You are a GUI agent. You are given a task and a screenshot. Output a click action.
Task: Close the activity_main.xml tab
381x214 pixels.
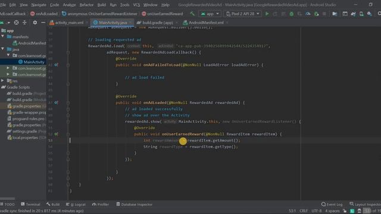coord(87,23)
